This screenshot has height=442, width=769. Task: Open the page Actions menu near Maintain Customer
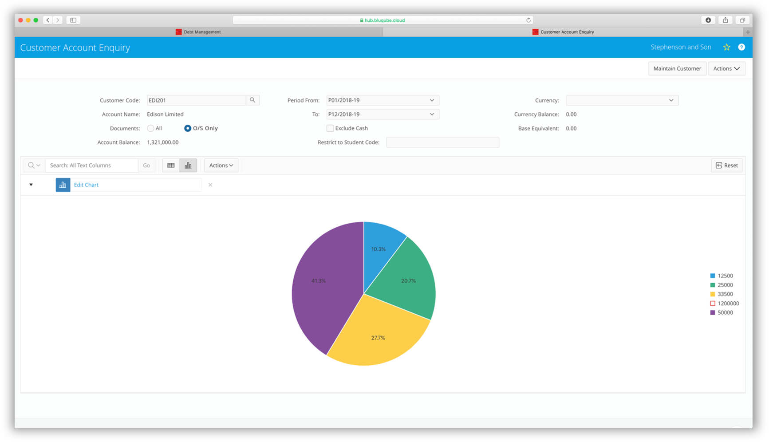[726, 69]
